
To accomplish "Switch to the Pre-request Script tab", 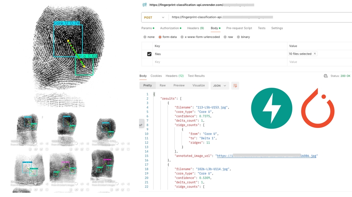I will point(239,28).
